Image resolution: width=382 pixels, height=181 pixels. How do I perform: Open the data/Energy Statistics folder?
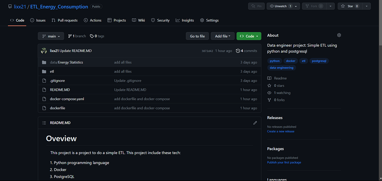(67, 62)
